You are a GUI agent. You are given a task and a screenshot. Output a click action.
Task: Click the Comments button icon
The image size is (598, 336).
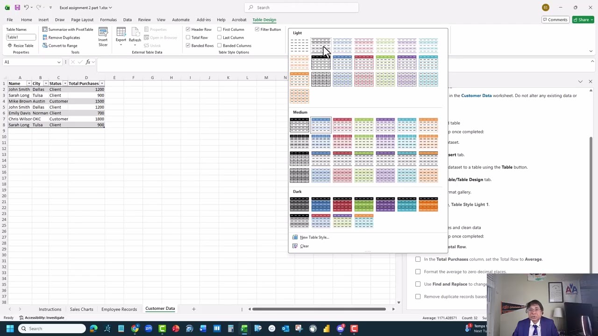545,20
